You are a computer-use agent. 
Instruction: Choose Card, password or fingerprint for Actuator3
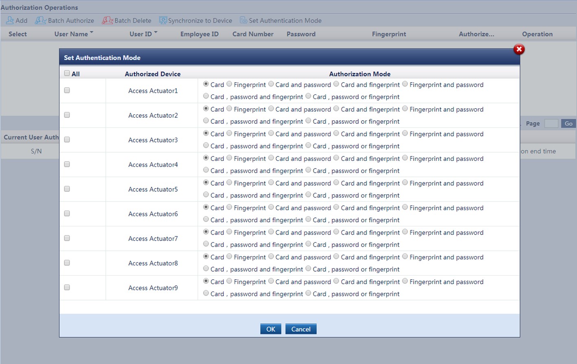coord(308,145)
